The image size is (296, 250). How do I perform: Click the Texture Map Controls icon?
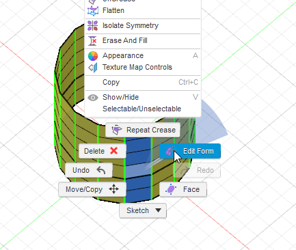(93, 68)
